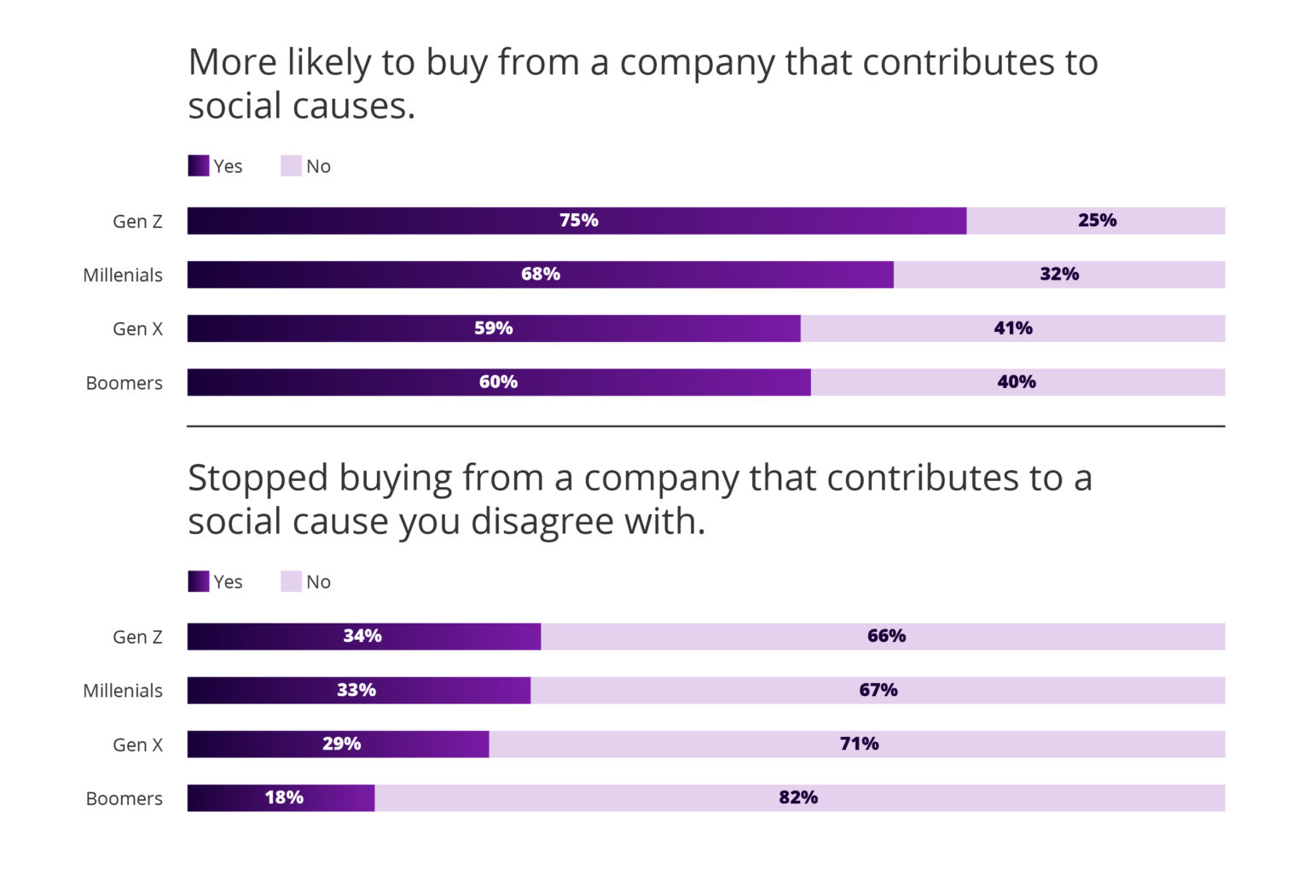Viewport: 1310px width, 881px height.
Task: Select the 68% Millenials Yes bar
Action: pyautogui.click(x=540, y=274)
